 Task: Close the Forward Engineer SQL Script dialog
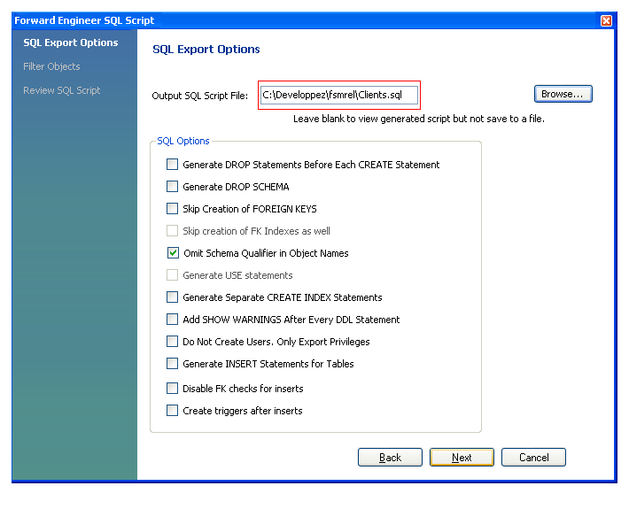click(606, 20)
